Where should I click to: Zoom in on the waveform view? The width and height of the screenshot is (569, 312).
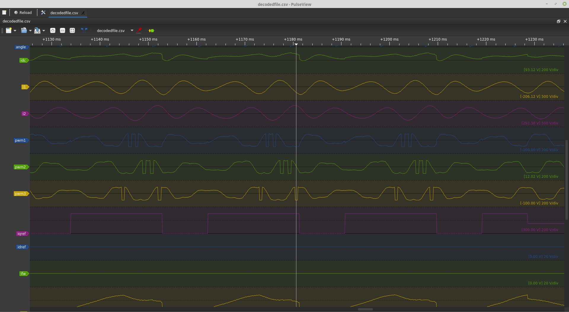53,31
